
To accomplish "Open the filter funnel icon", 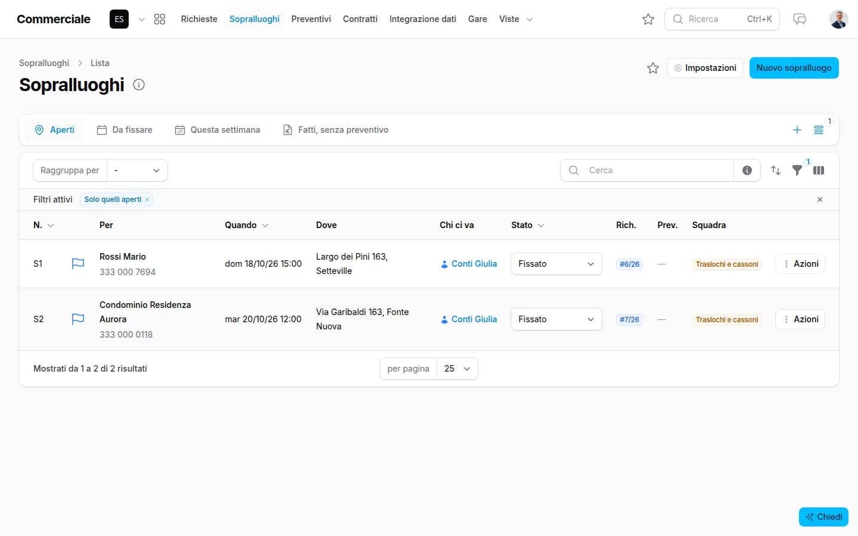I will (797, 170).
